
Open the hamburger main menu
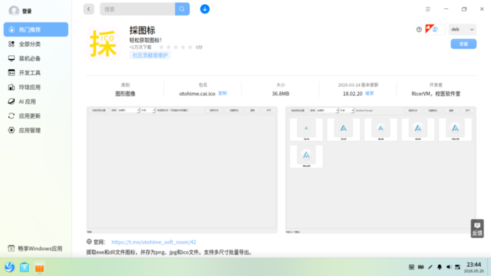click(428, 9)
